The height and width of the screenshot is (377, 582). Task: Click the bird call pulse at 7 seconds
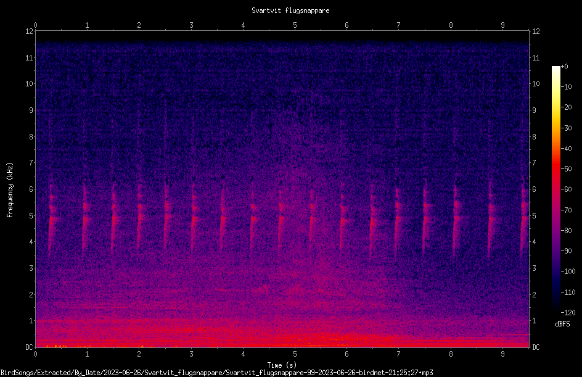398,219
